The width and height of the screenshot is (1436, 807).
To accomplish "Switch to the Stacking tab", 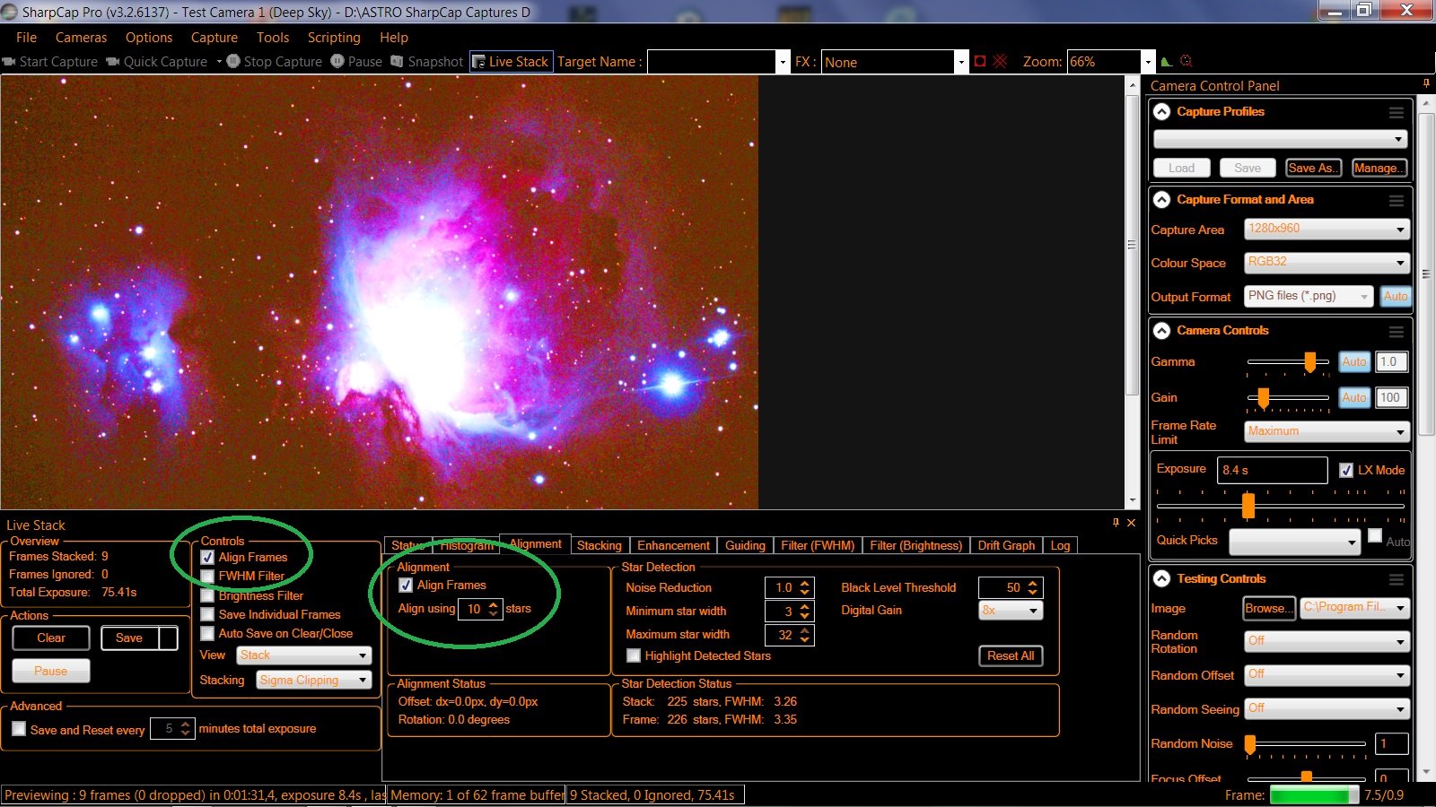I will pyautogui.click(x=600, y=545).
